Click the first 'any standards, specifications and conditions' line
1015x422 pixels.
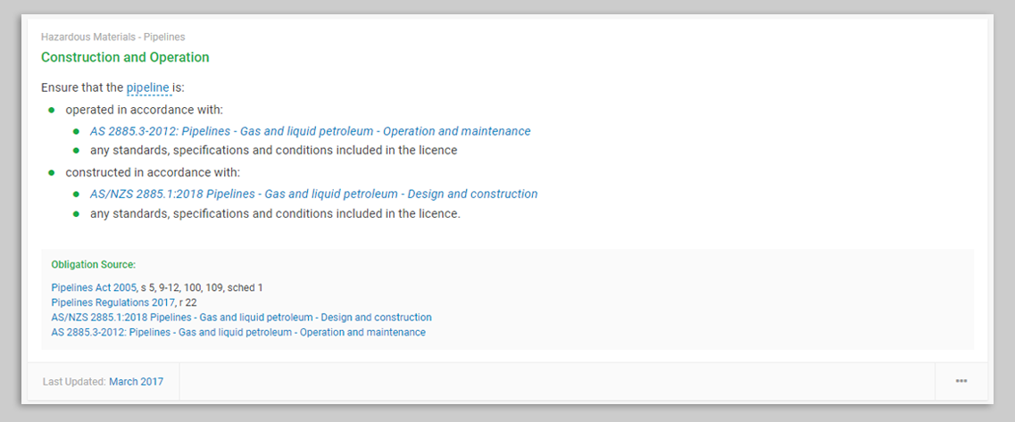pos(273,150)
